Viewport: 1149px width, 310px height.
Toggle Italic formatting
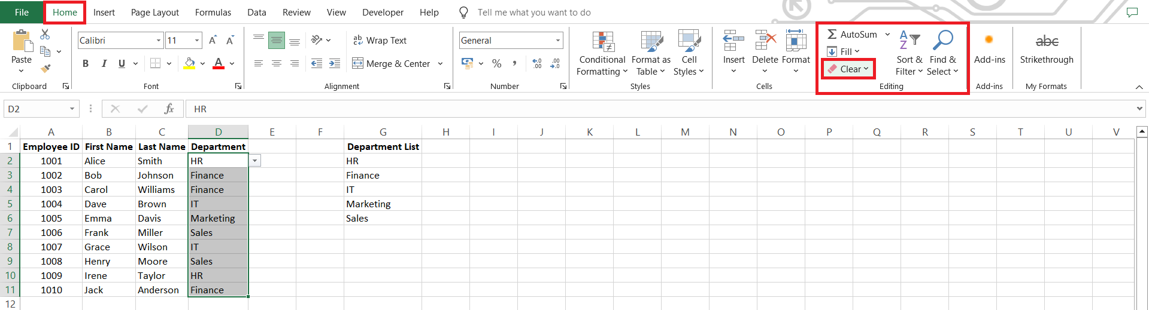pos(104,63)
